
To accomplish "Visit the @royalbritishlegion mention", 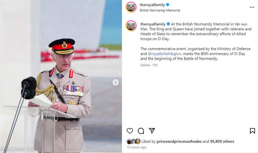I will 164,54.
